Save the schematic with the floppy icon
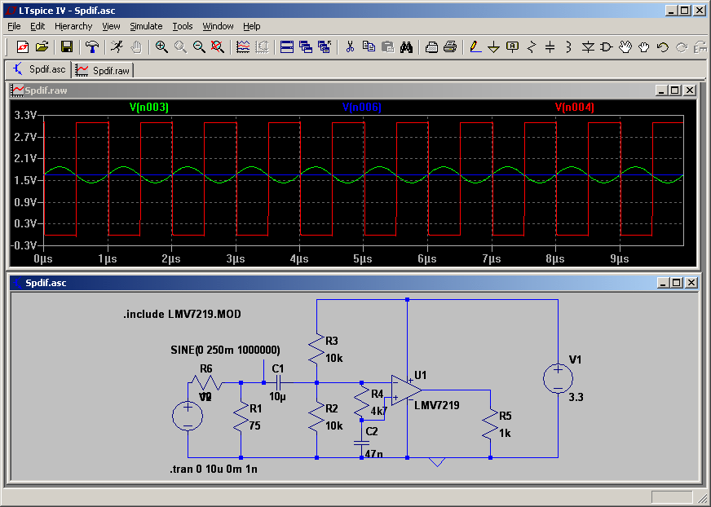This screenshot has width=711, height=507. point(67,46)
